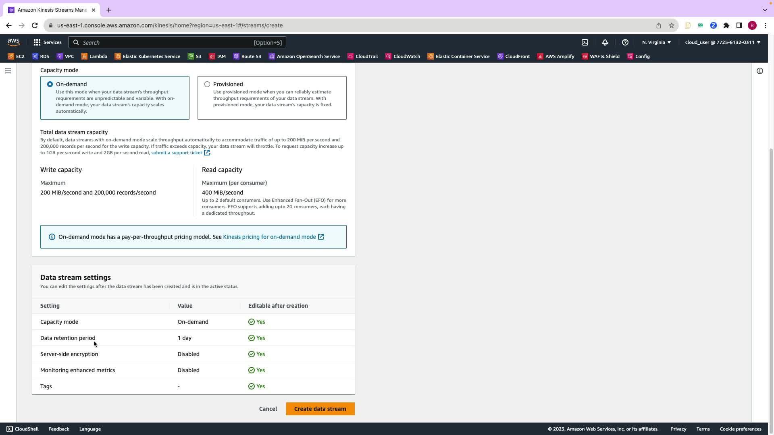Bookmark the page with the star icon
The width and height of the screenshot is (774, 435).
[x=672, y=25]
